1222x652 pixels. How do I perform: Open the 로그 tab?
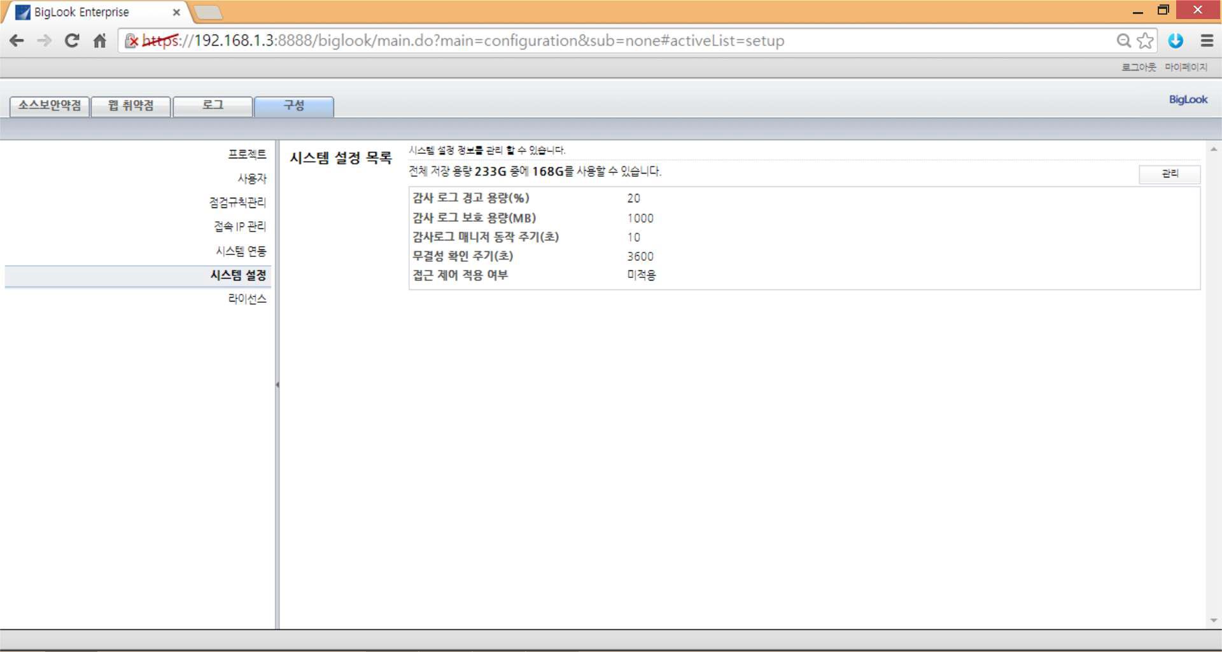tap(213, 106)
